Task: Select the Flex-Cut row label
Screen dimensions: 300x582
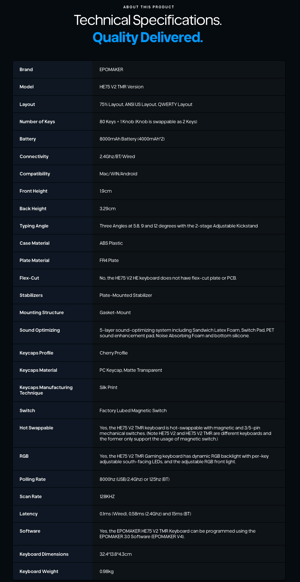Action: 29,278
